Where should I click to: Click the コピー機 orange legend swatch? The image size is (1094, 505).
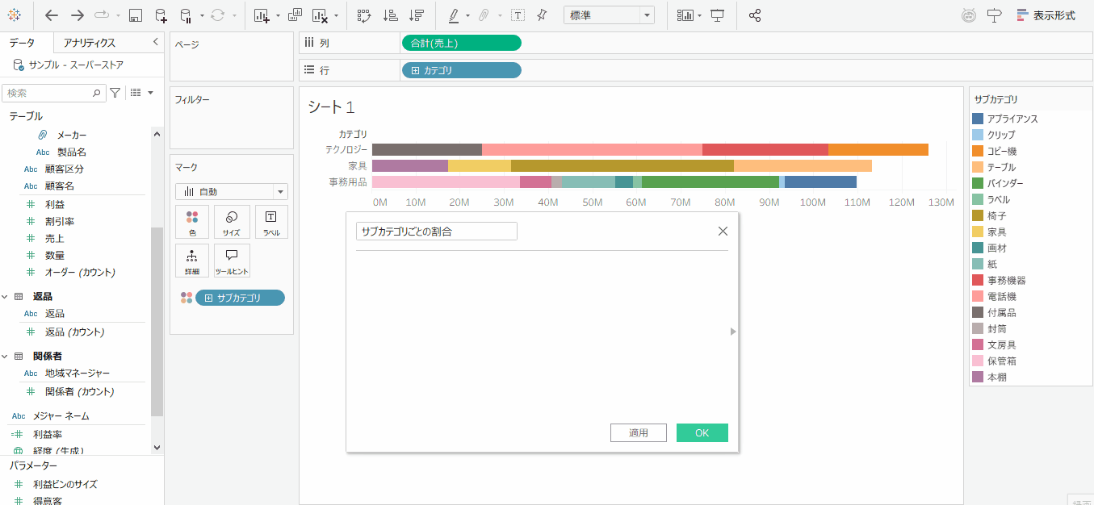pos(978,151)
